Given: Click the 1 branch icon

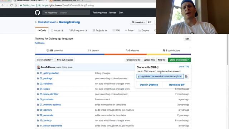Looking at the screenshot, I should coord(88,51).
